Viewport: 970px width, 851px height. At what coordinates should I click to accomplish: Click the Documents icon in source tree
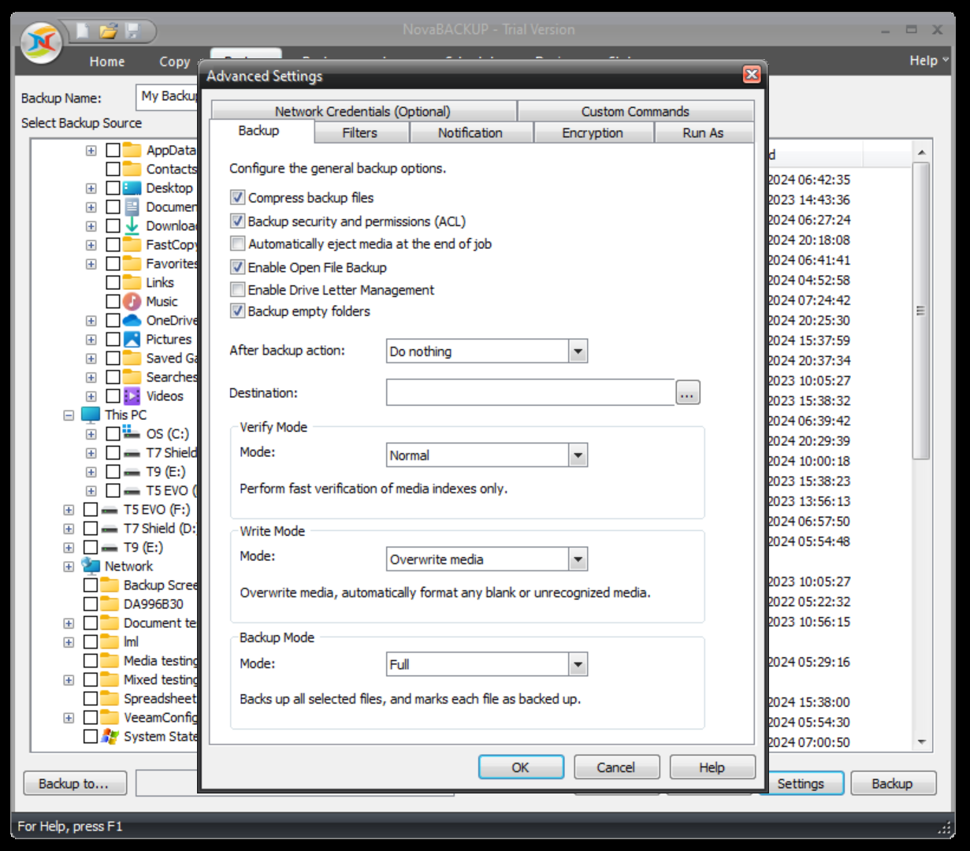[132, 207]
